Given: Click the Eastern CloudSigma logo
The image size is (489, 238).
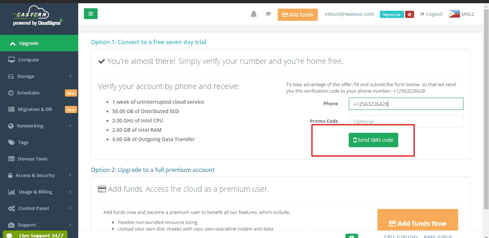Looking at the screenshot, I should click(x=37, y=16).
